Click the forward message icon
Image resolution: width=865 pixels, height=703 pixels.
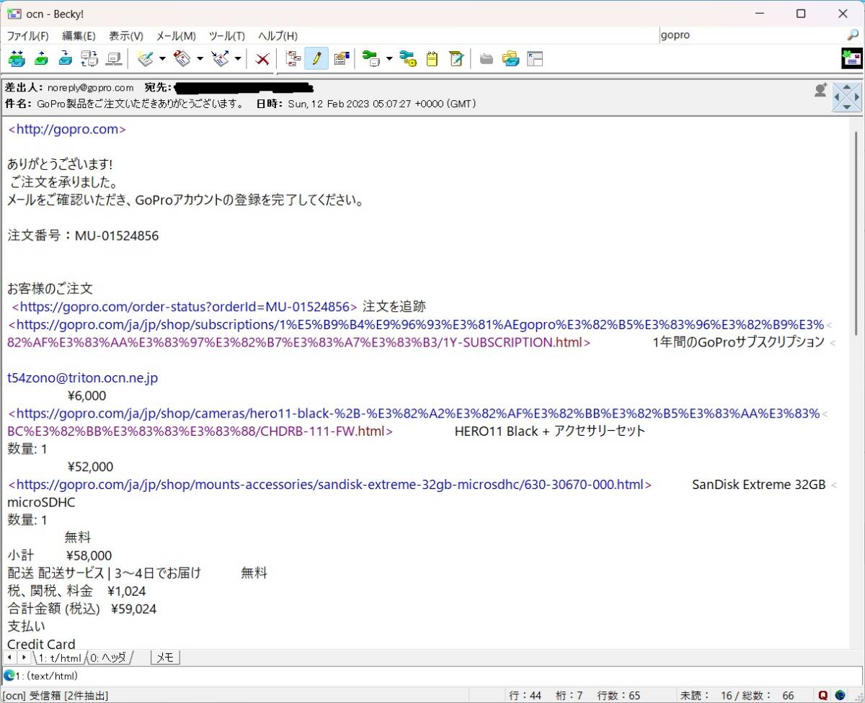[x=221, y=58]
